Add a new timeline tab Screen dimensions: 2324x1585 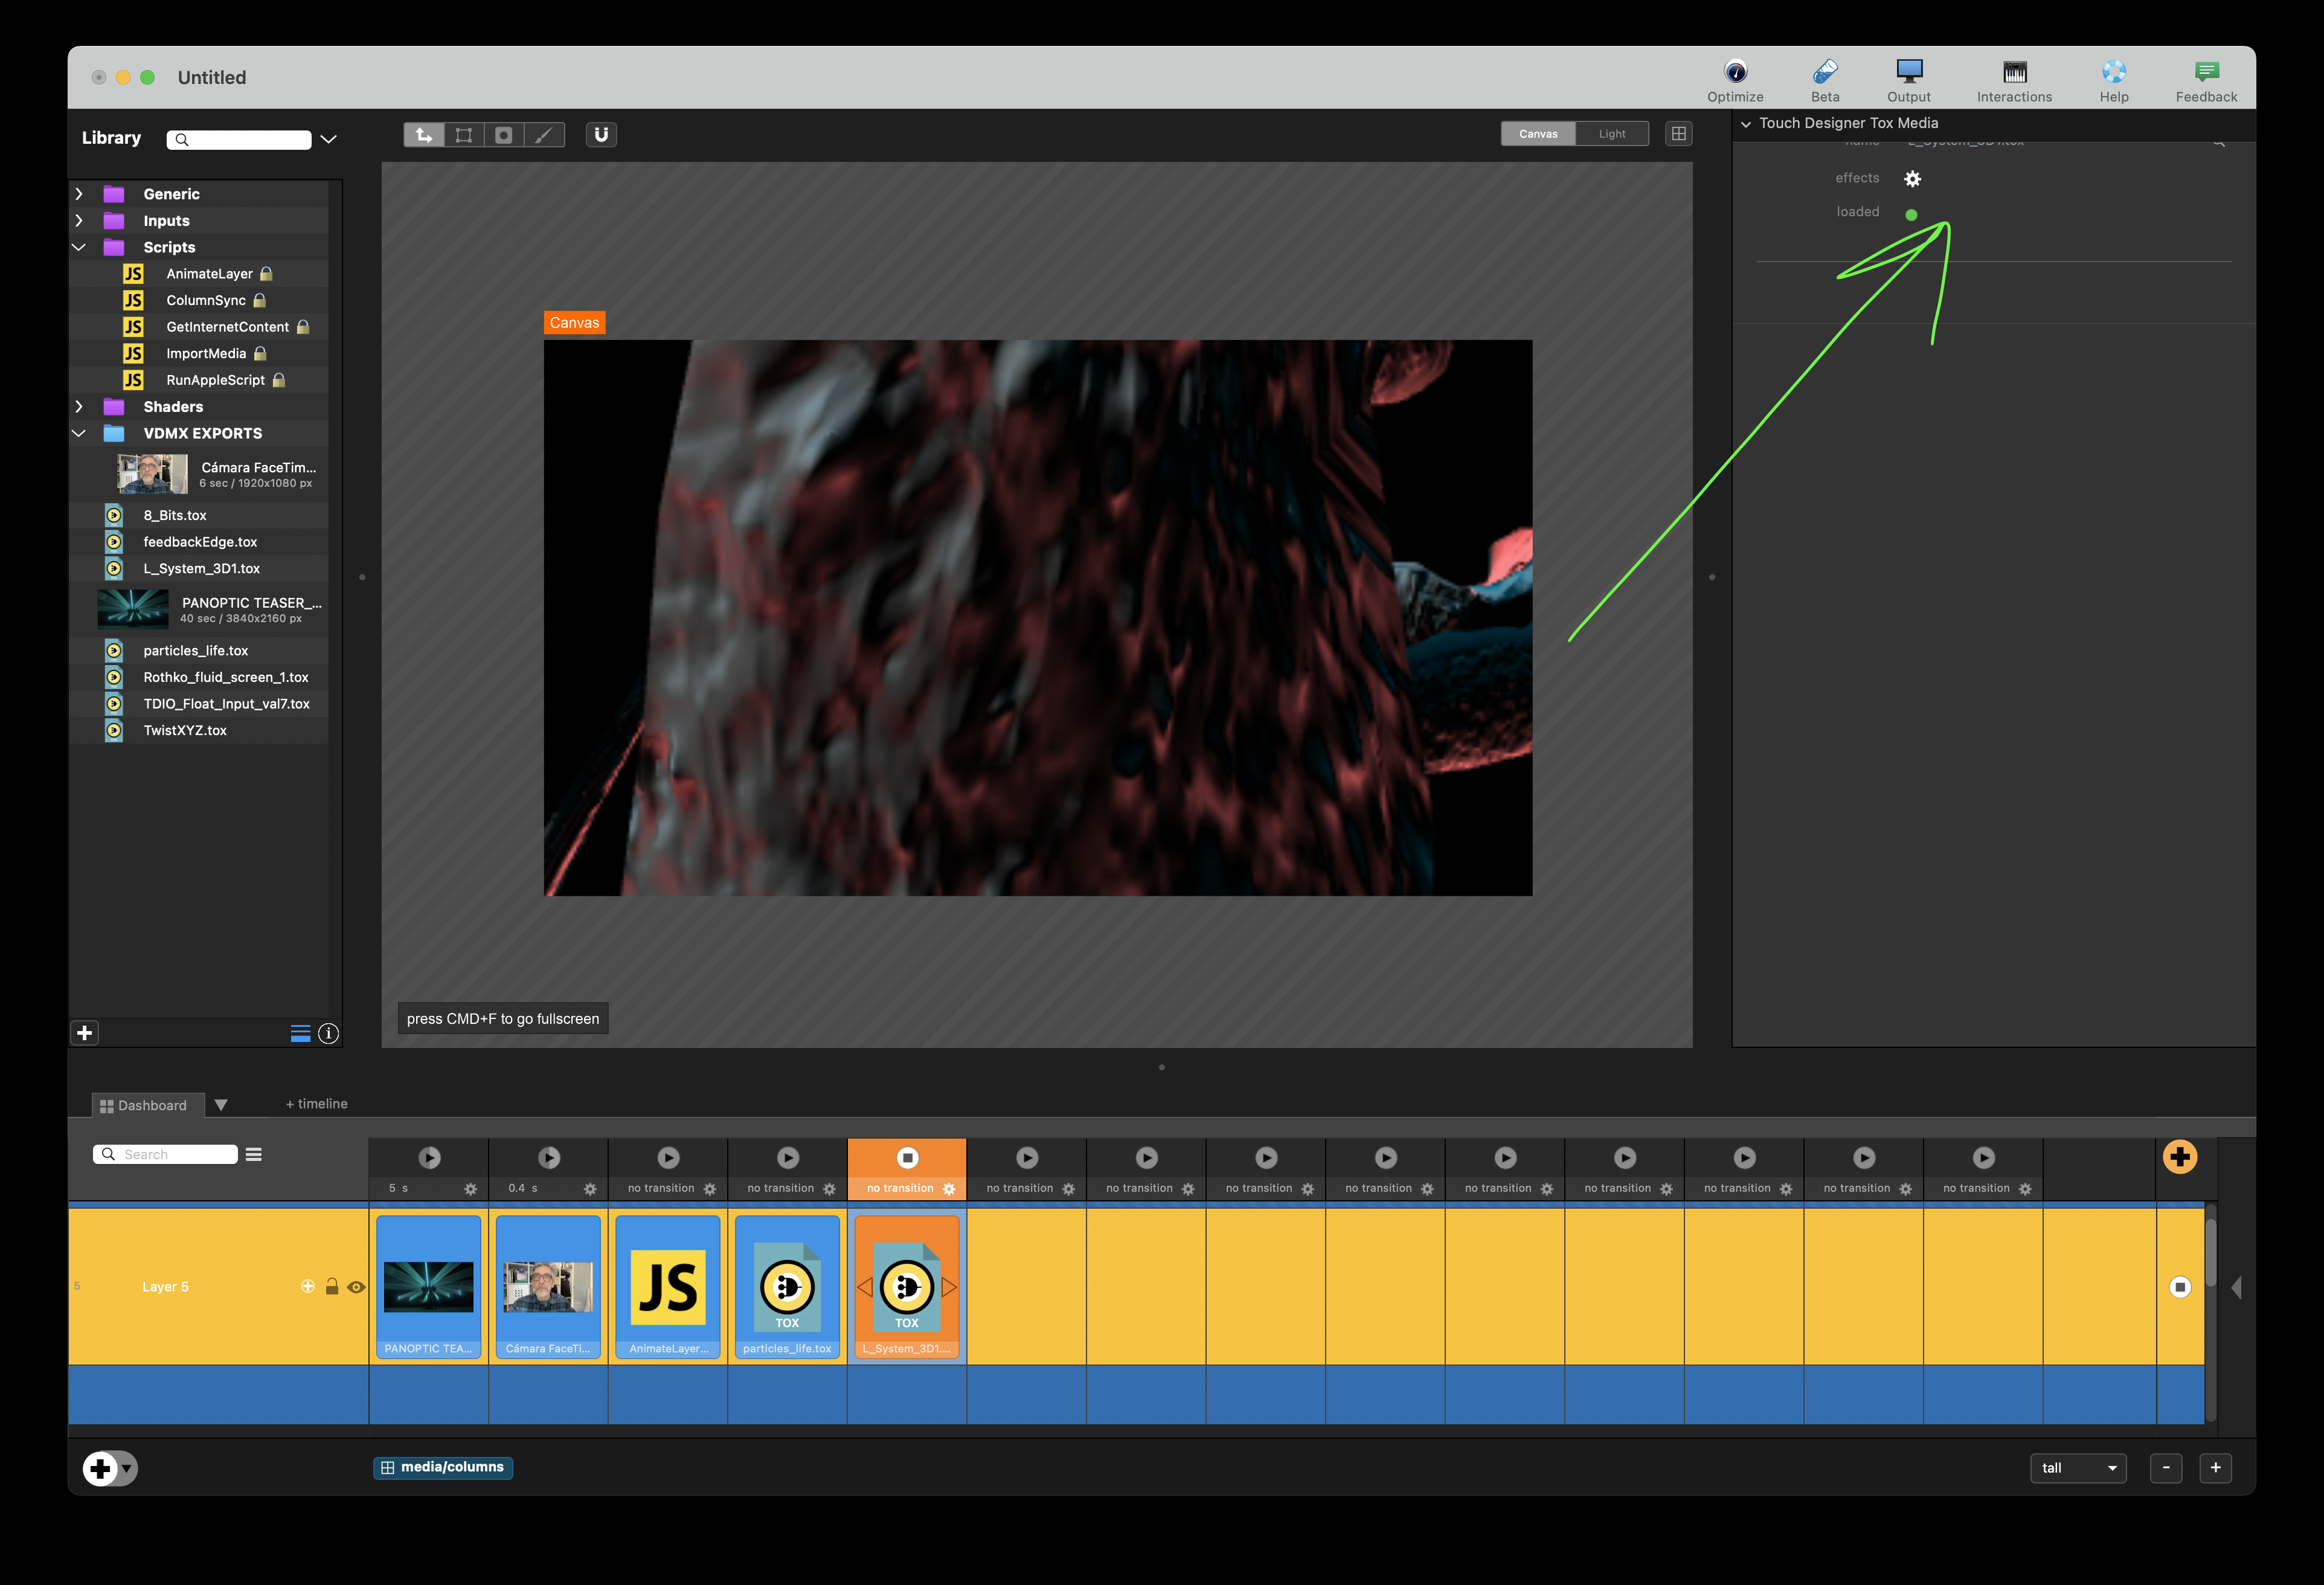[316, 1104]
